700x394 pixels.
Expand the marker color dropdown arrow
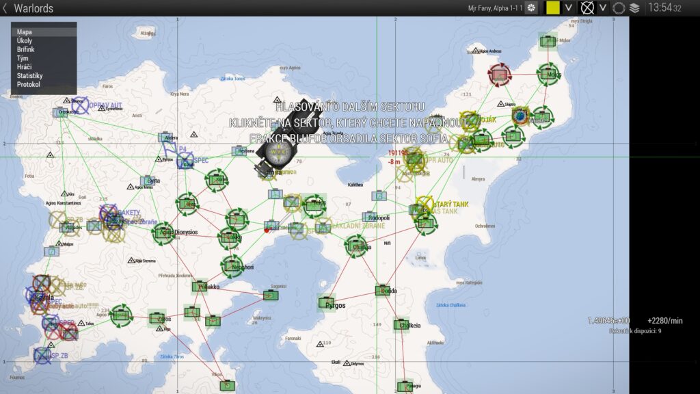(568, 8)
